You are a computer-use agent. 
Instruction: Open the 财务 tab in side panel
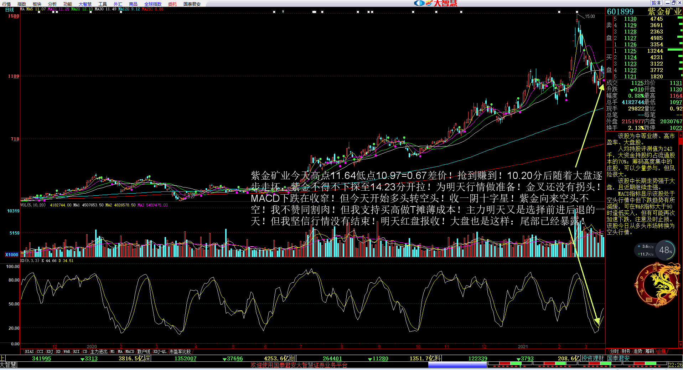point(626,351)
